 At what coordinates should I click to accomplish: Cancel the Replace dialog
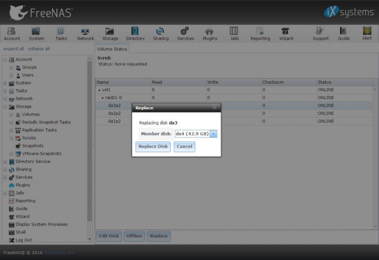184,147
